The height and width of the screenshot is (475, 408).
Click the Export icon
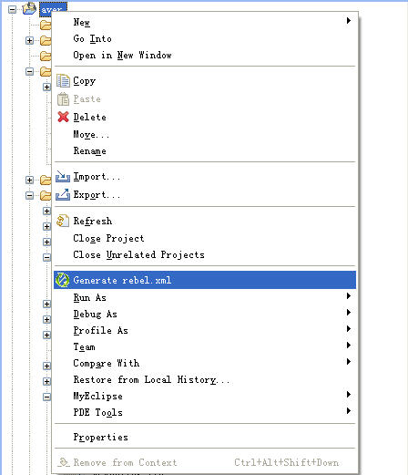click(x=63, y=194)
